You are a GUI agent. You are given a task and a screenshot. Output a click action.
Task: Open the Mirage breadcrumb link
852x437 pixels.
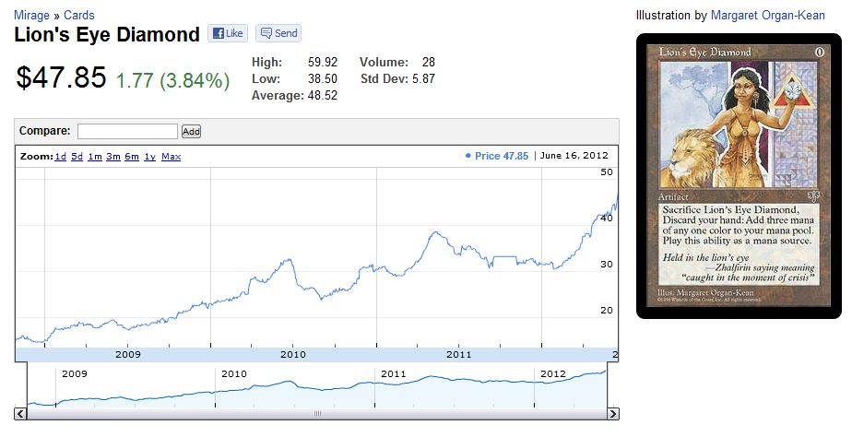point(31,16)
